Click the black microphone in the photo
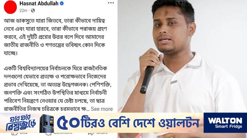 146,80
